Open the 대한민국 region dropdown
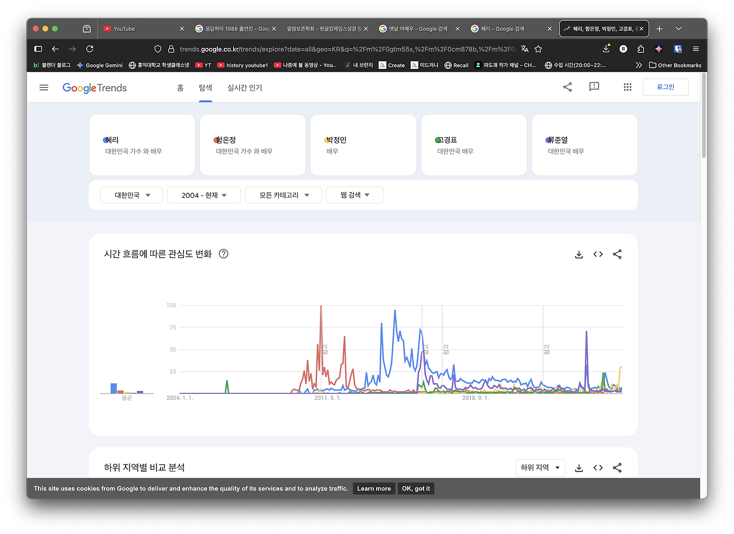The width and height of the screenshot is (734, 534). (131, 194)
